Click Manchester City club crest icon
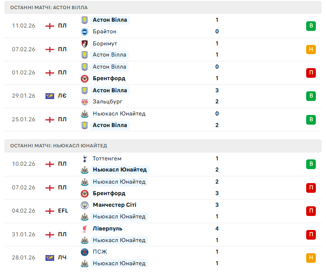The width and height of the screenshot is (326, 272). 85,205
